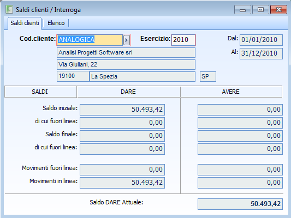Select the Saldo iniziale DARE value field
Viewport: 291px width, 218px height.
click(x=122, y=110)
